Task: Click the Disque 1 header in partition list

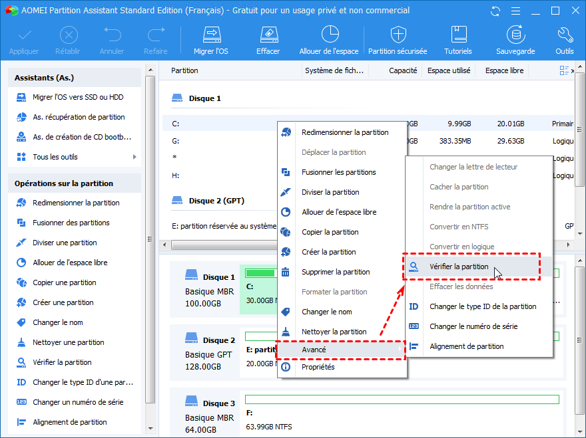Action: click(x=205, y=98)
